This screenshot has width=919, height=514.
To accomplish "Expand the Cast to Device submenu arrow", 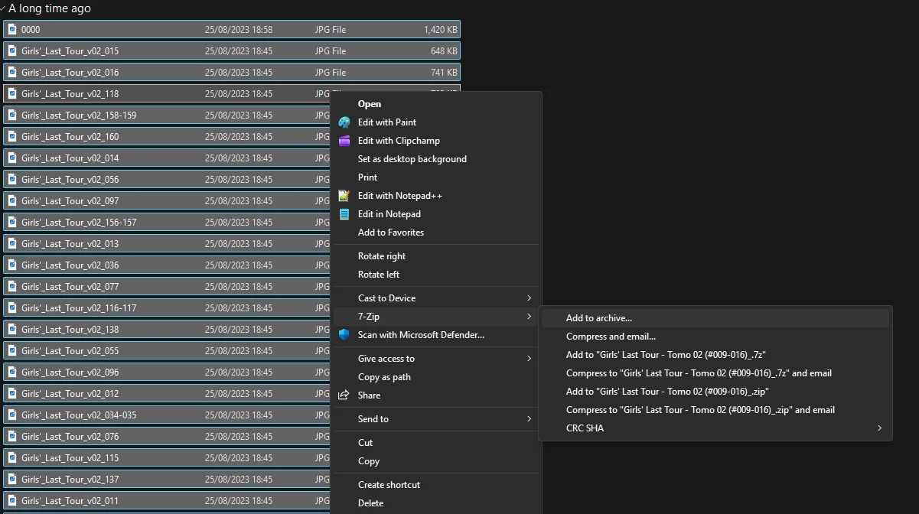I will pyautogui.click(x=529, y=298).
